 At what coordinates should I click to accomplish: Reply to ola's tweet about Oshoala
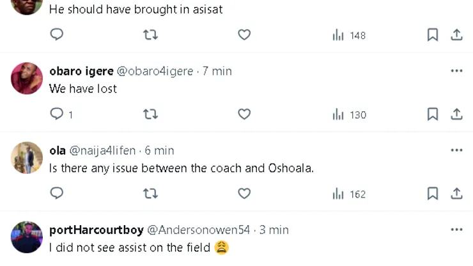(x=57, y=193)
